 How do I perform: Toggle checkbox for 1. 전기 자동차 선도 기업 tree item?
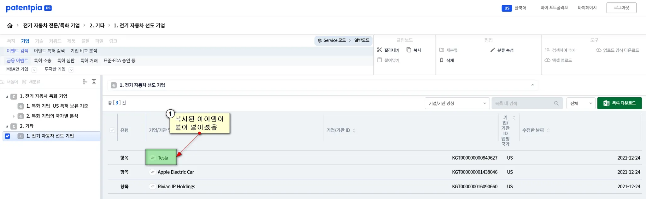tap(8, 136)
